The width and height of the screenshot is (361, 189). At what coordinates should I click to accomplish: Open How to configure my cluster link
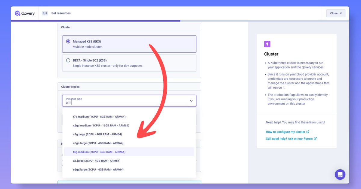[x=287, y=132]
